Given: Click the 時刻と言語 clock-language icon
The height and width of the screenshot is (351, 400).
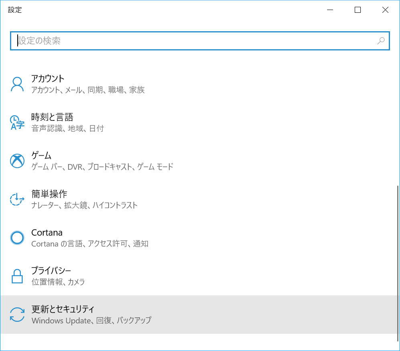Looking at the screenshot, I should pos(17,122).
